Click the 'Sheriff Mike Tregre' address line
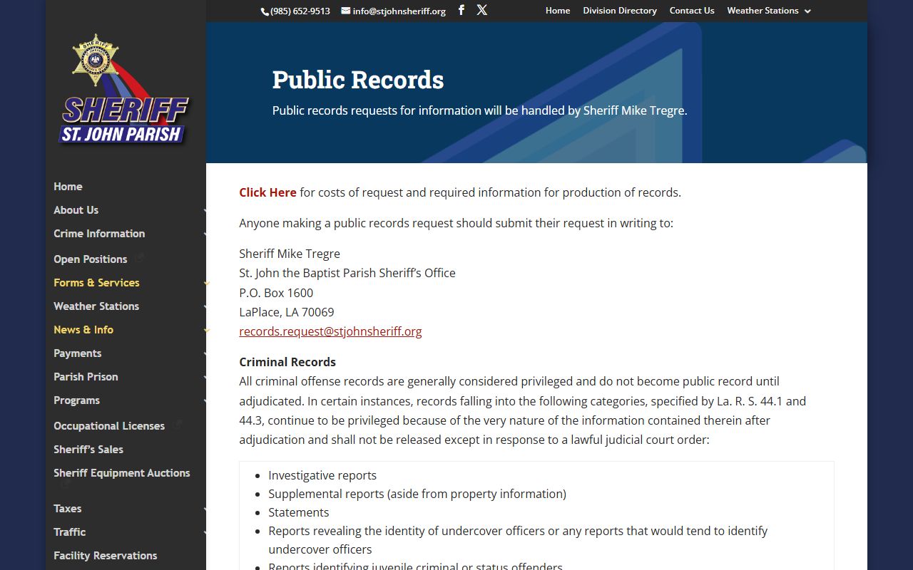The width and height of the screenshot is (913, 570). pos(290,254)
